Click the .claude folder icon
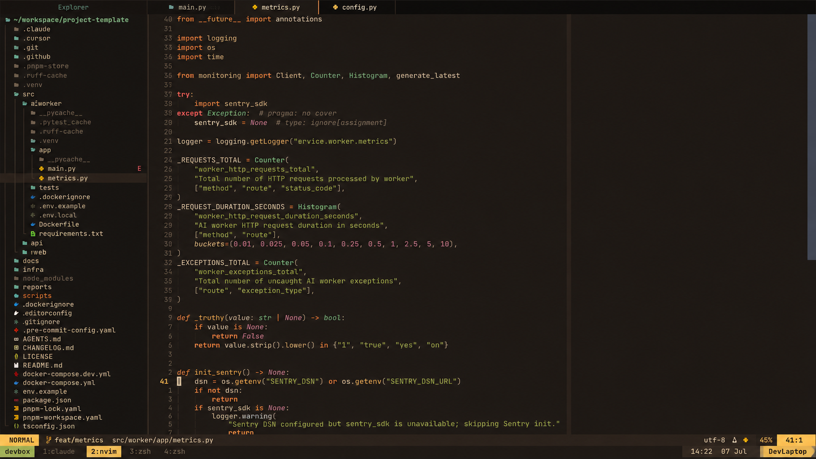 point(17,29)
